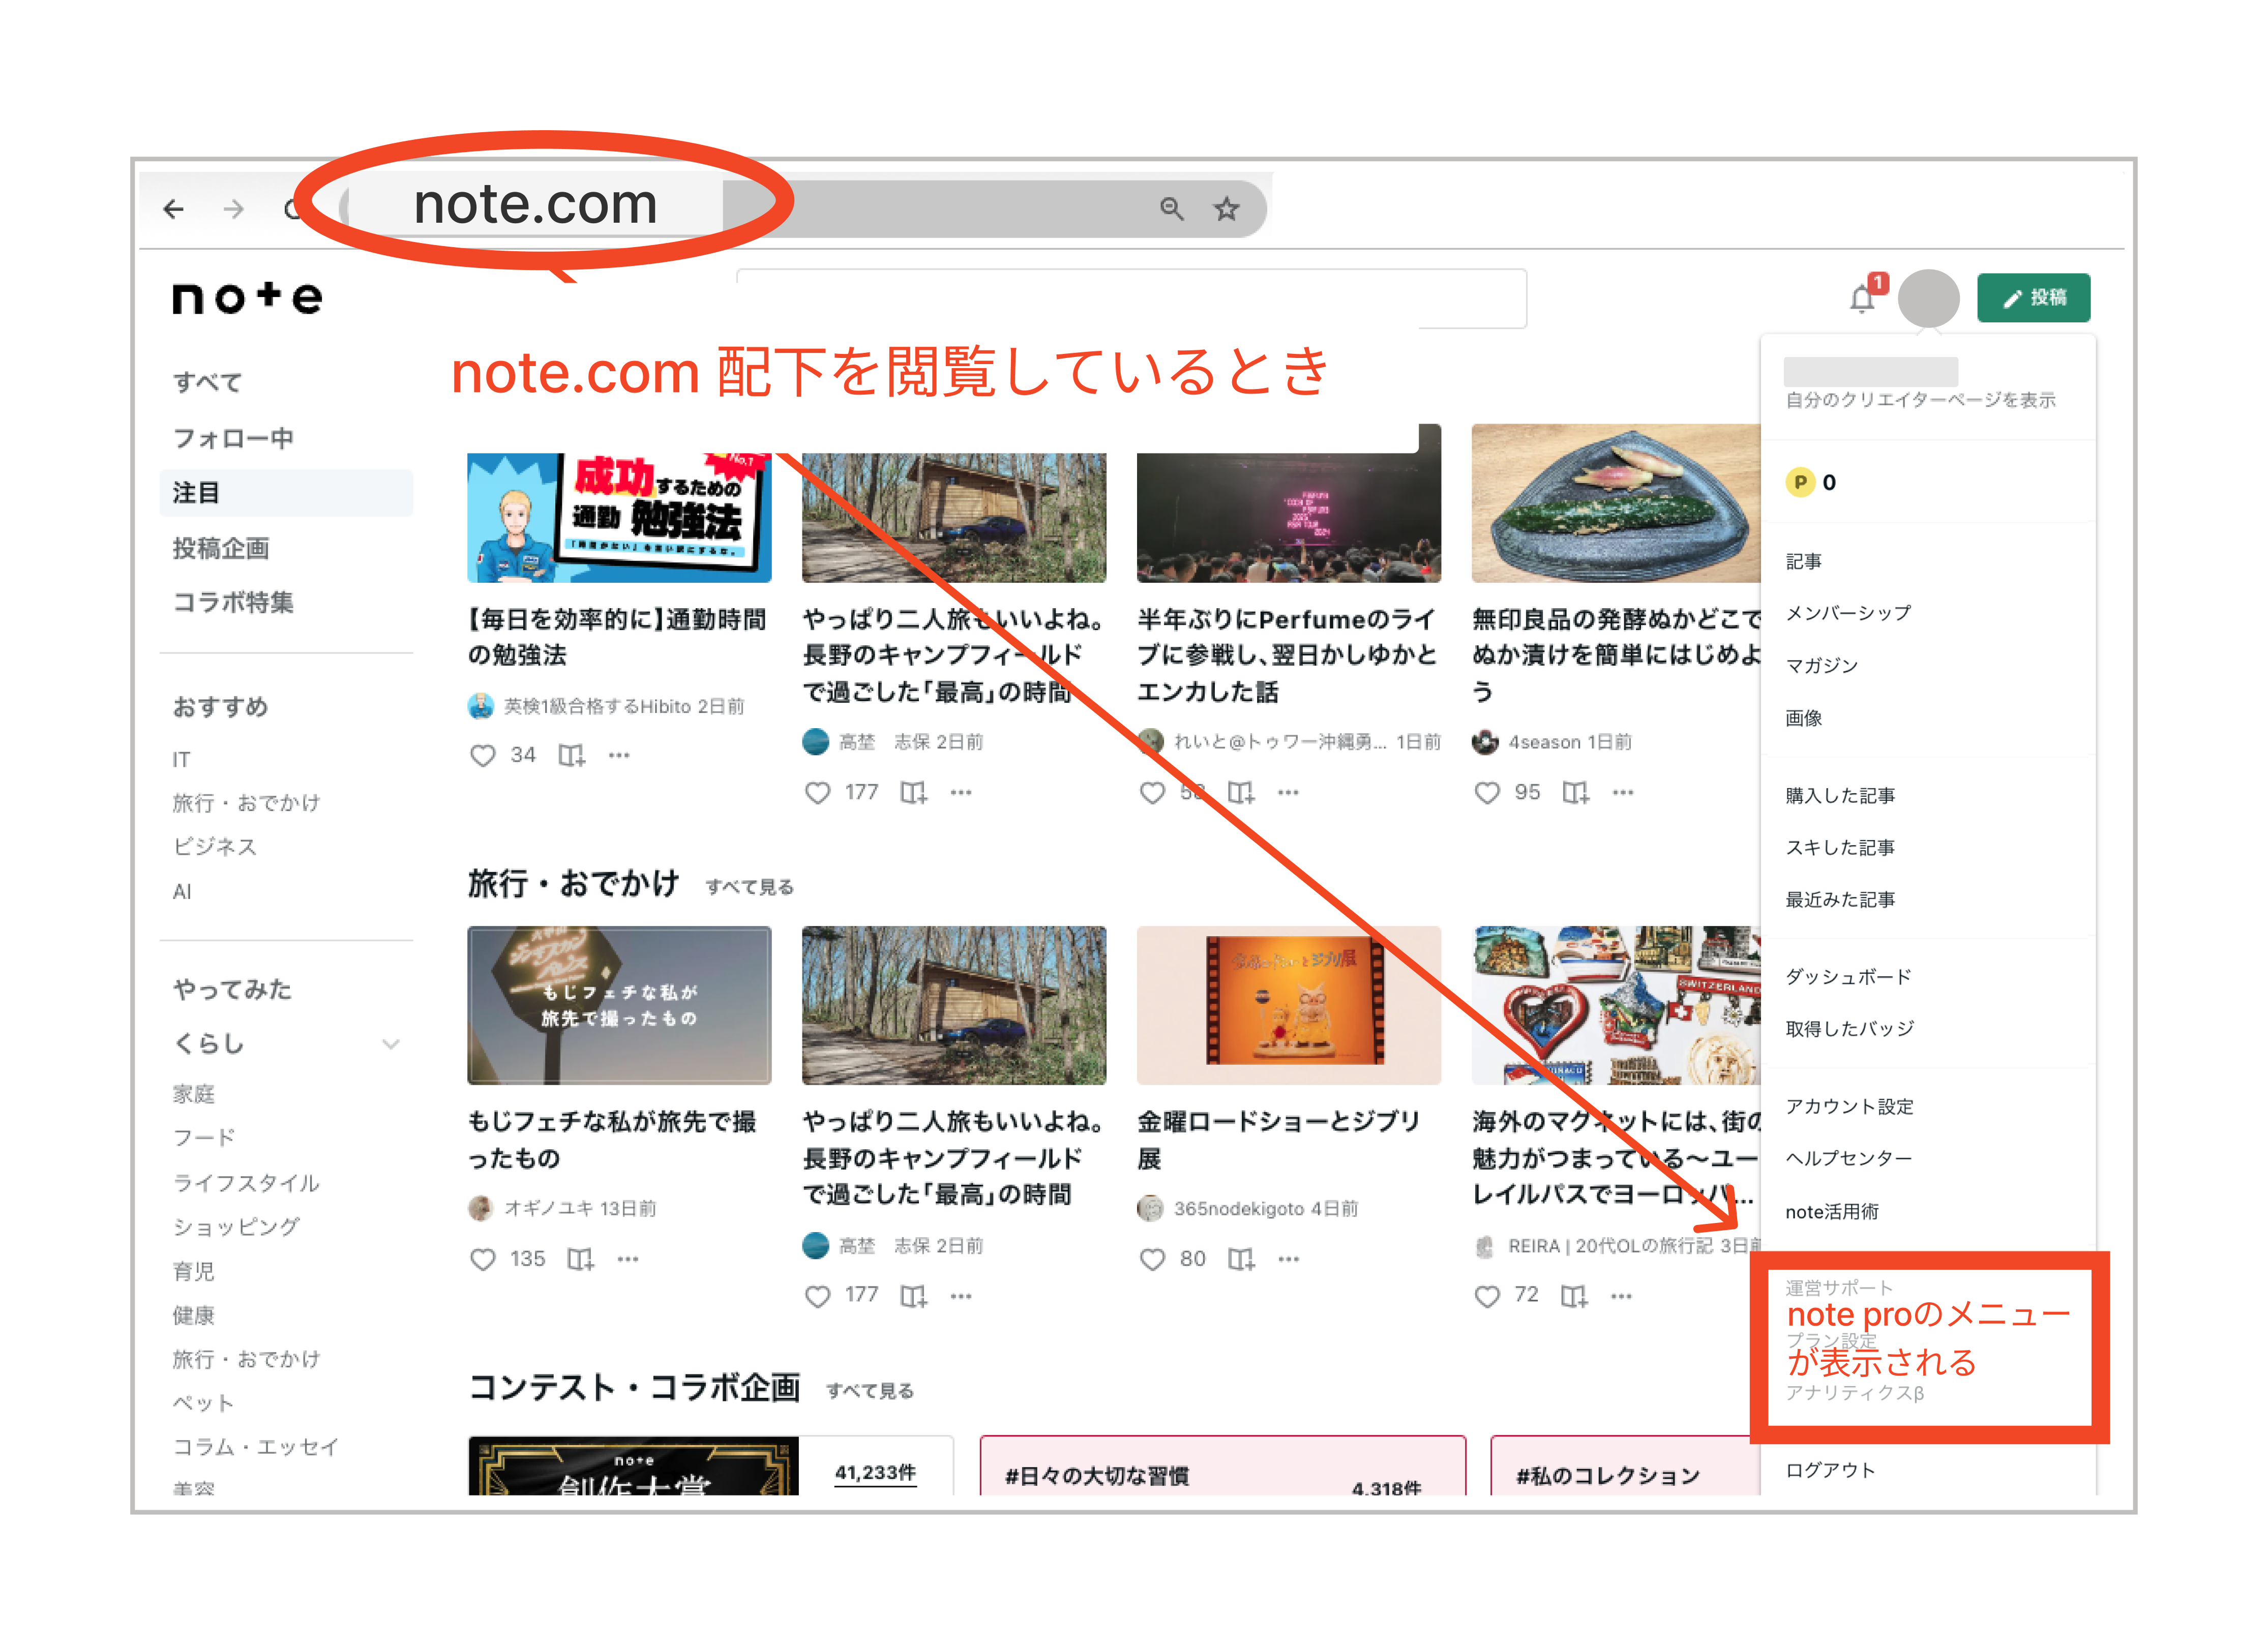
Task: Select 注目 in the sidebar
Action: [x=286, y=493]
